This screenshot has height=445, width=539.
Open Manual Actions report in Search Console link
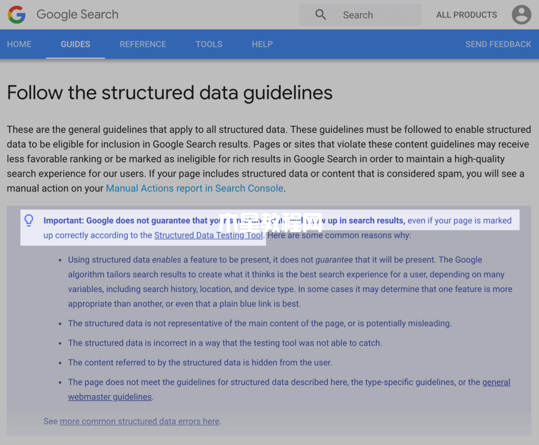click(x=195, y=188)
